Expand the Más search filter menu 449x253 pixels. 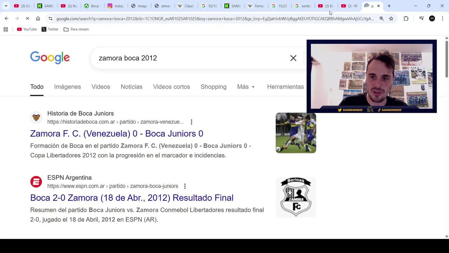click(246, 87)
